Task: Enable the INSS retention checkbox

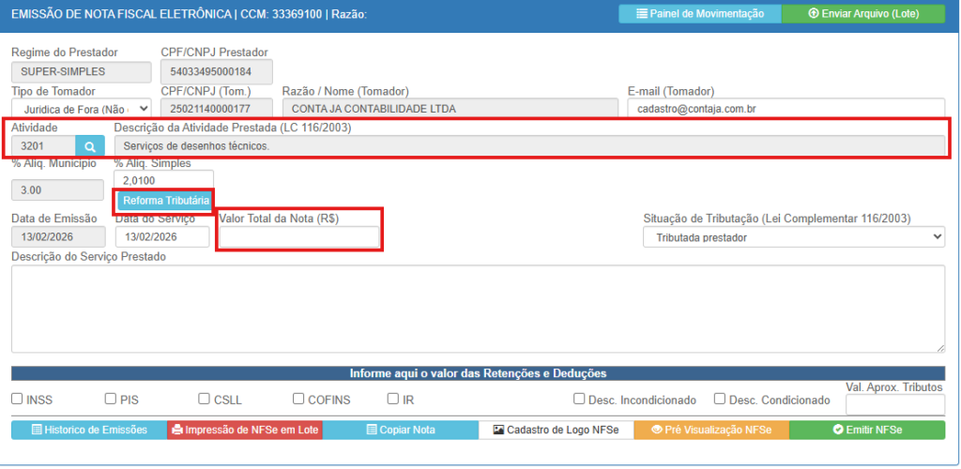Action: tap(17, 399)
